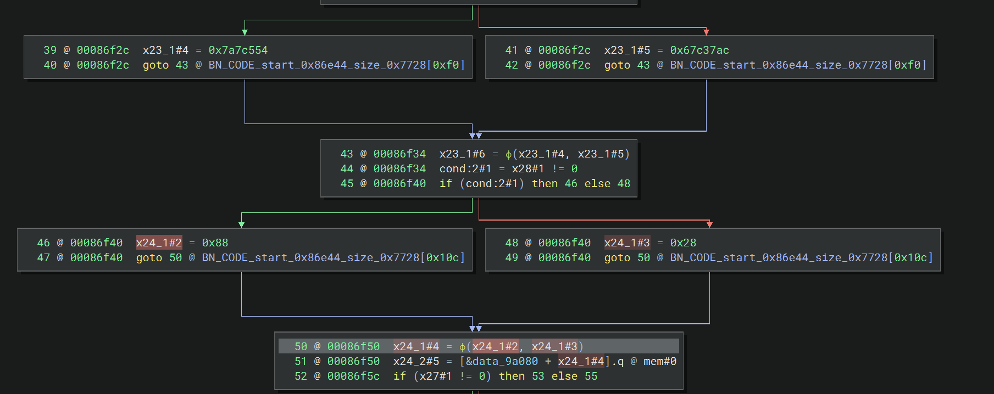Follow goto target 43 on line 42
This screenshot has height=394, width=994.
click(643, 65)
